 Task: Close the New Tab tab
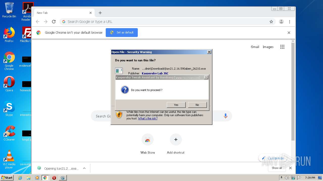[x=91, y=13]
